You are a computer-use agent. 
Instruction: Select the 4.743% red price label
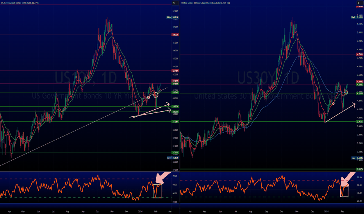click(x=360, y=54)
